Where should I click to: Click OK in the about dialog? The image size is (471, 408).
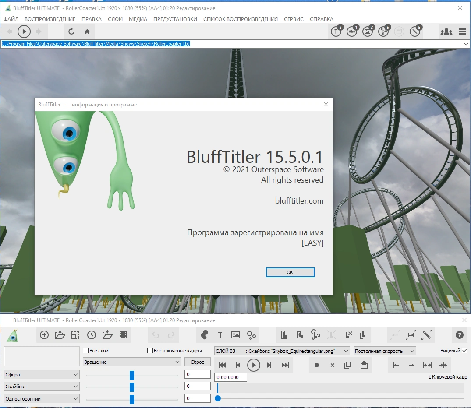pos(290,272)
